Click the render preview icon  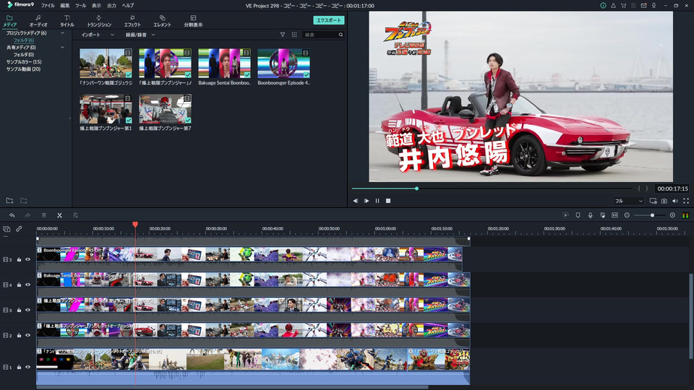[x=565, y=215]
